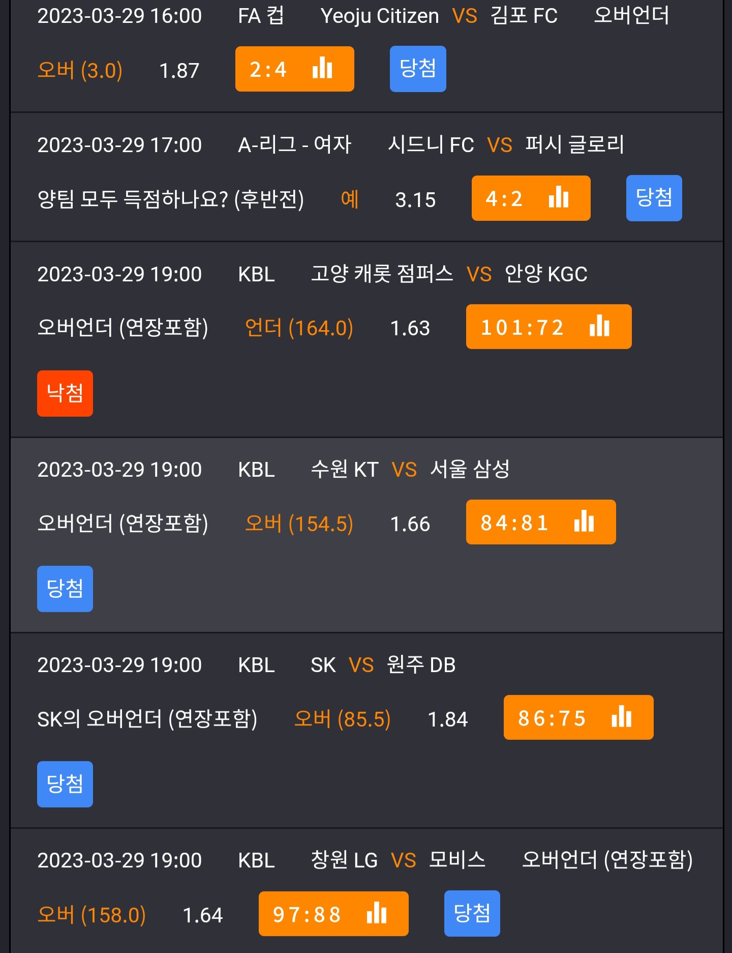Open stats icon on the 2:4 score

coord(322,68)
